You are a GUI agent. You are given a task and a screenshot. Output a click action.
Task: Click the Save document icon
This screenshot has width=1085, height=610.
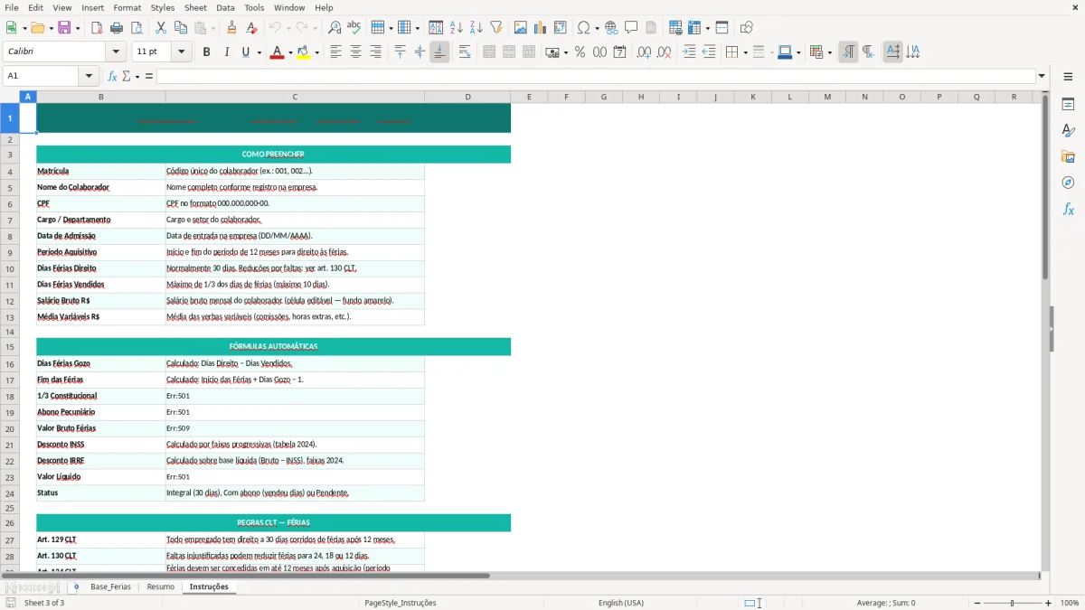pyautogui.click(x=63, y=28)
